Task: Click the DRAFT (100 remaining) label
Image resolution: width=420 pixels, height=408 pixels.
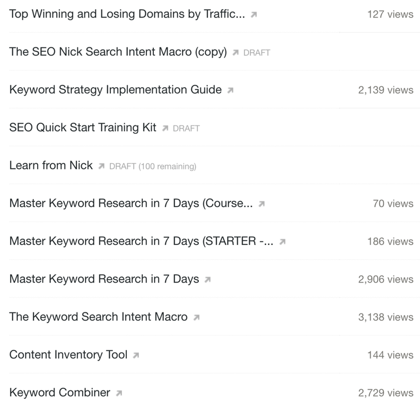Action: click(x=152, y=167)
